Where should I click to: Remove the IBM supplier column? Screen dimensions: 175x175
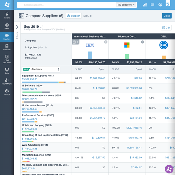pyautogui.click(x=106, y=42)
